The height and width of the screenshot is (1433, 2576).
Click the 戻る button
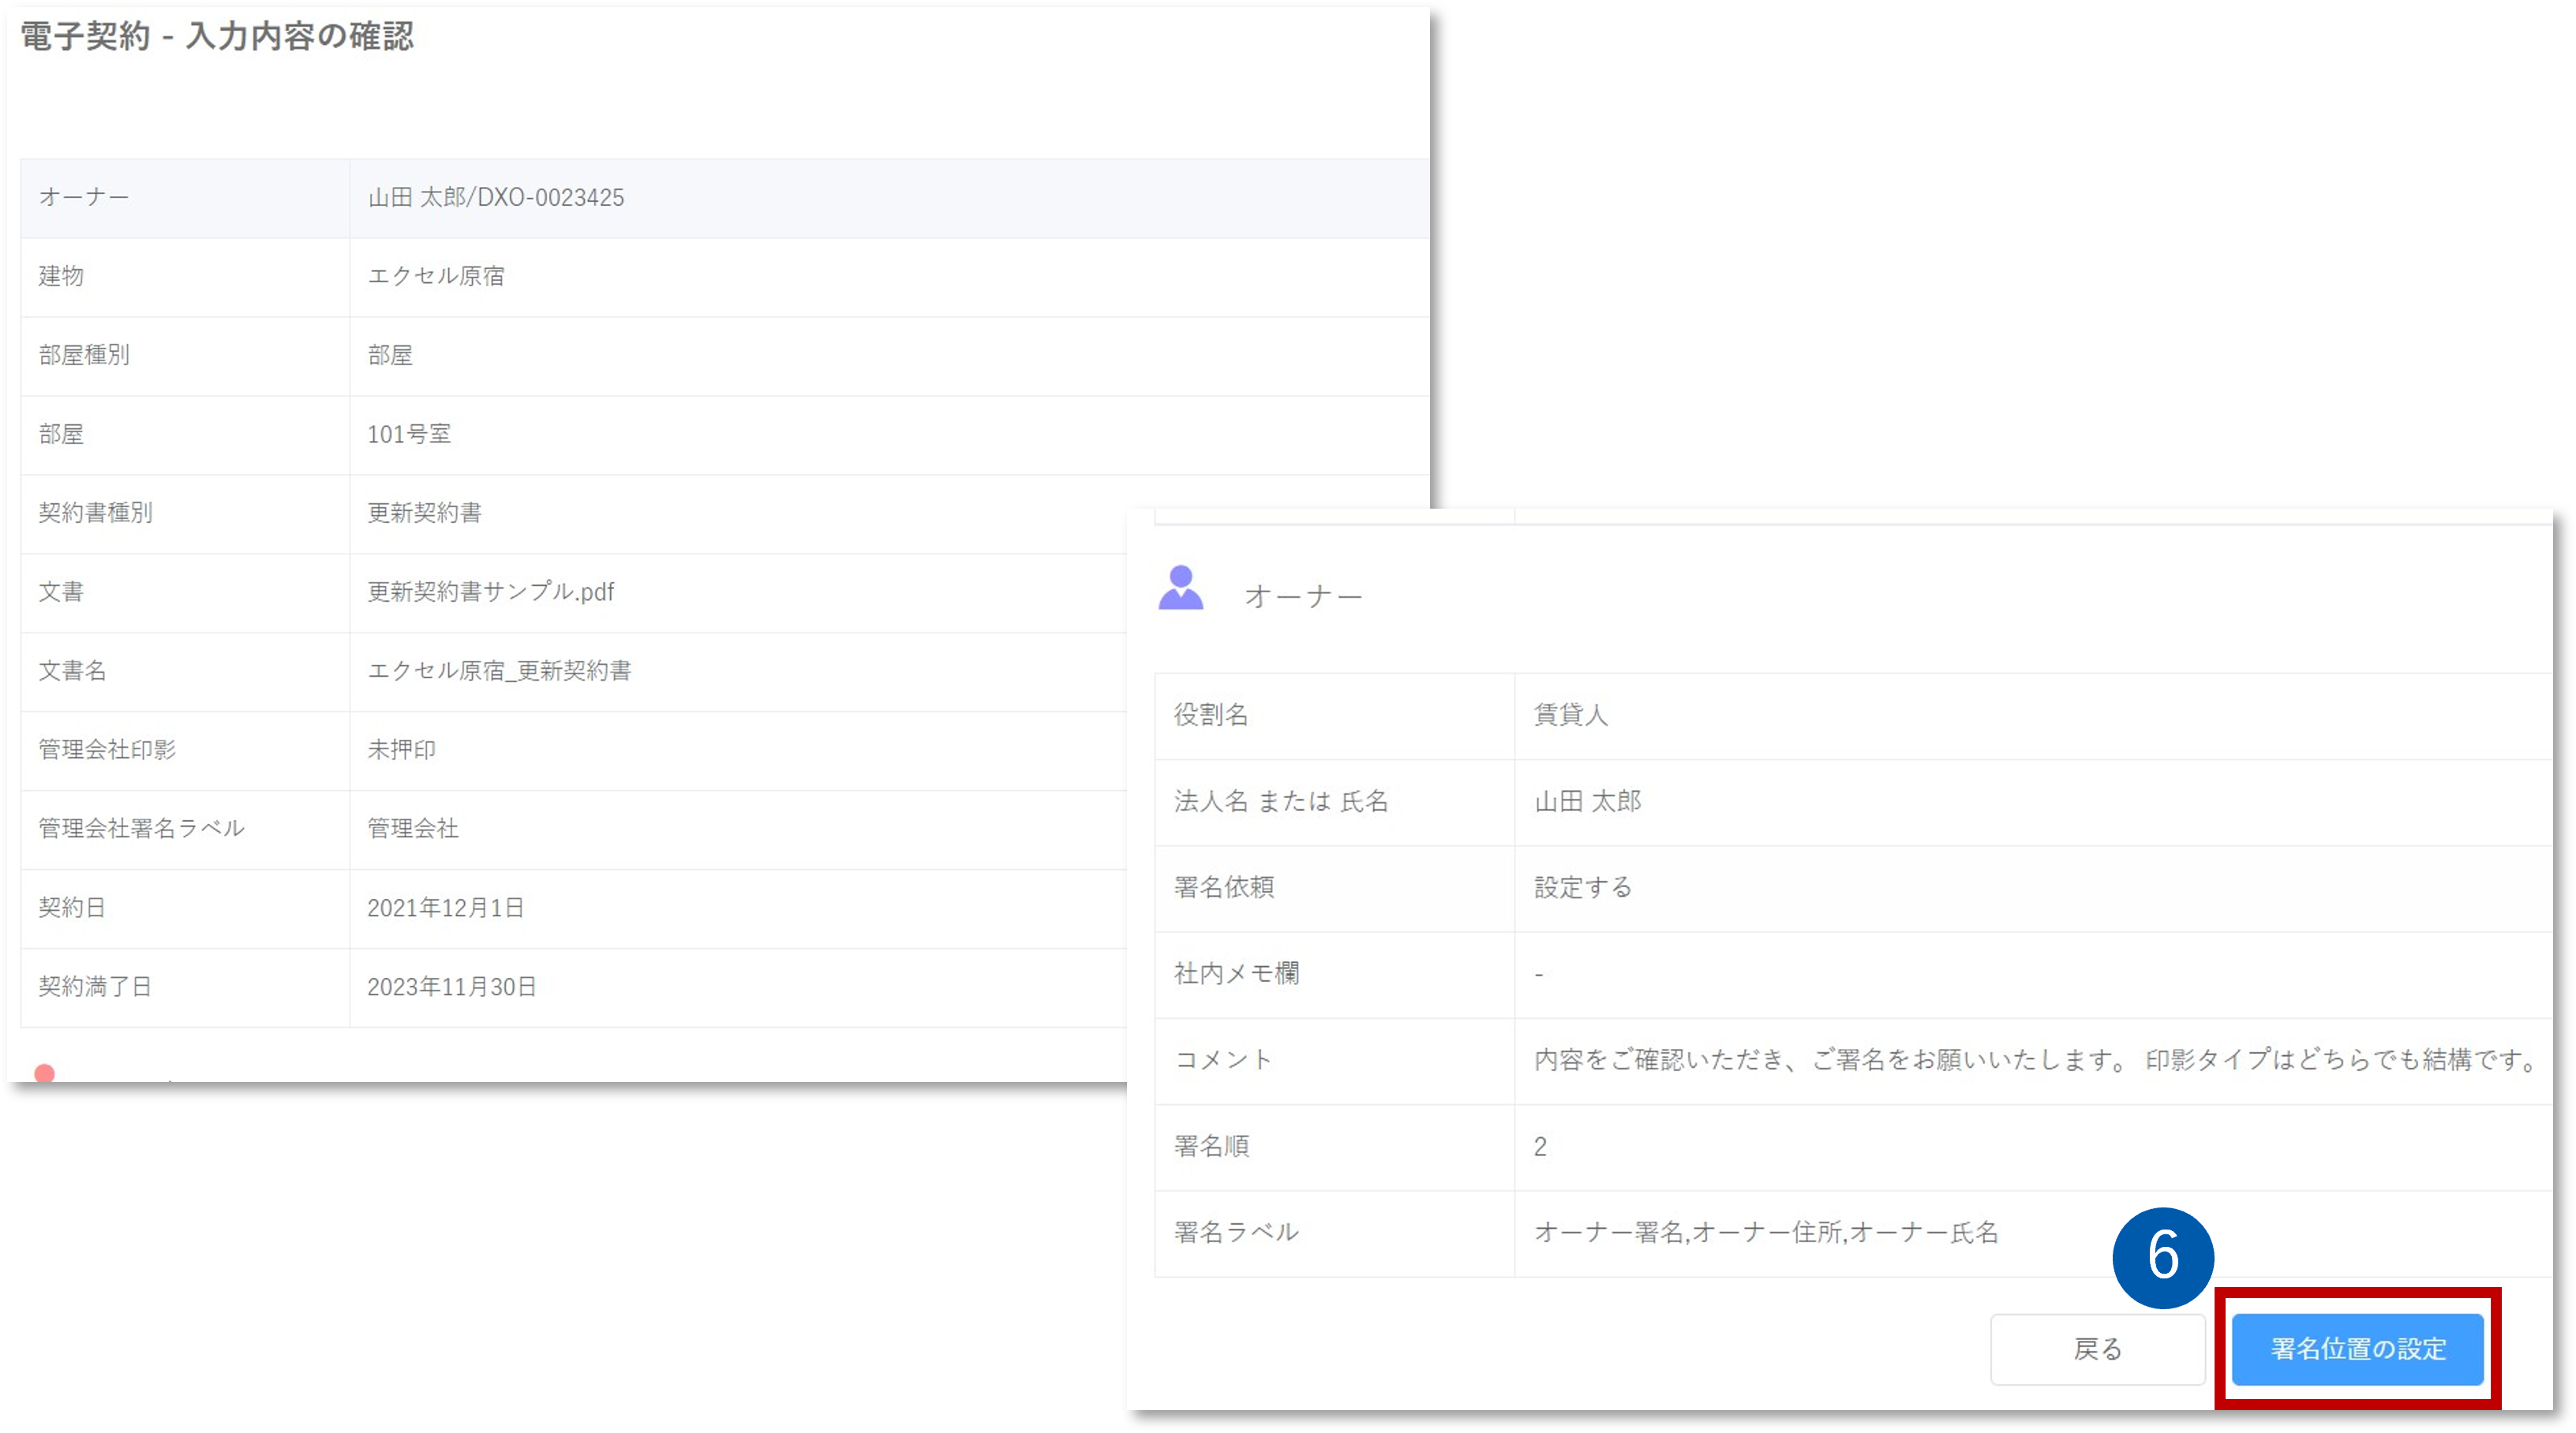click(x=2097, y=1349)
